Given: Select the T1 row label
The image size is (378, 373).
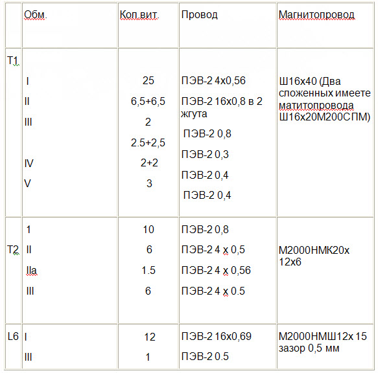Looking at the screenshot, I should pos(13,60).
